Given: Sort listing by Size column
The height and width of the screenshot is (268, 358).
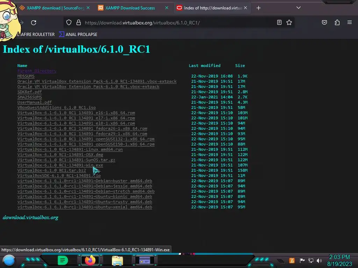Looking at the screenshot, I should pos(240,66).
